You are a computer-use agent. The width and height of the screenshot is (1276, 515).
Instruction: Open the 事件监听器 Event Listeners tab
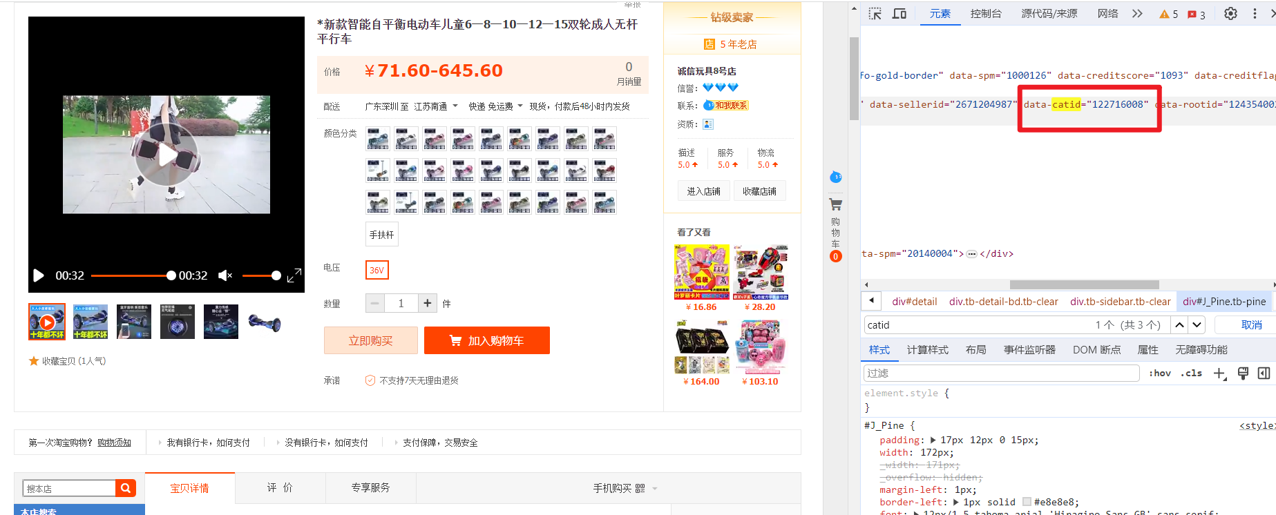pos(1029,350)
